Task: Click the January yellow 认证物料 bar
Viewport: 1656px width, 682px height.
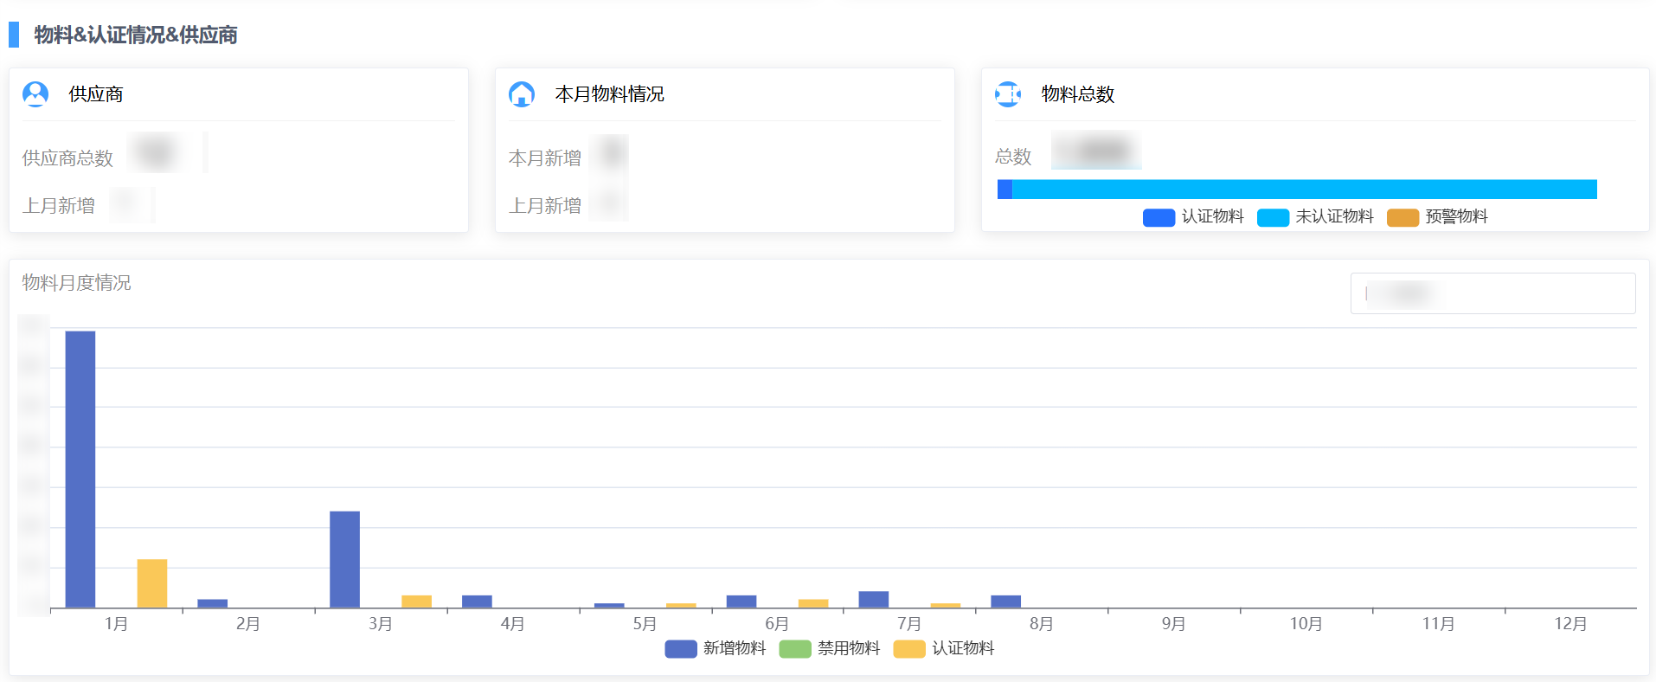Action: 152,583
